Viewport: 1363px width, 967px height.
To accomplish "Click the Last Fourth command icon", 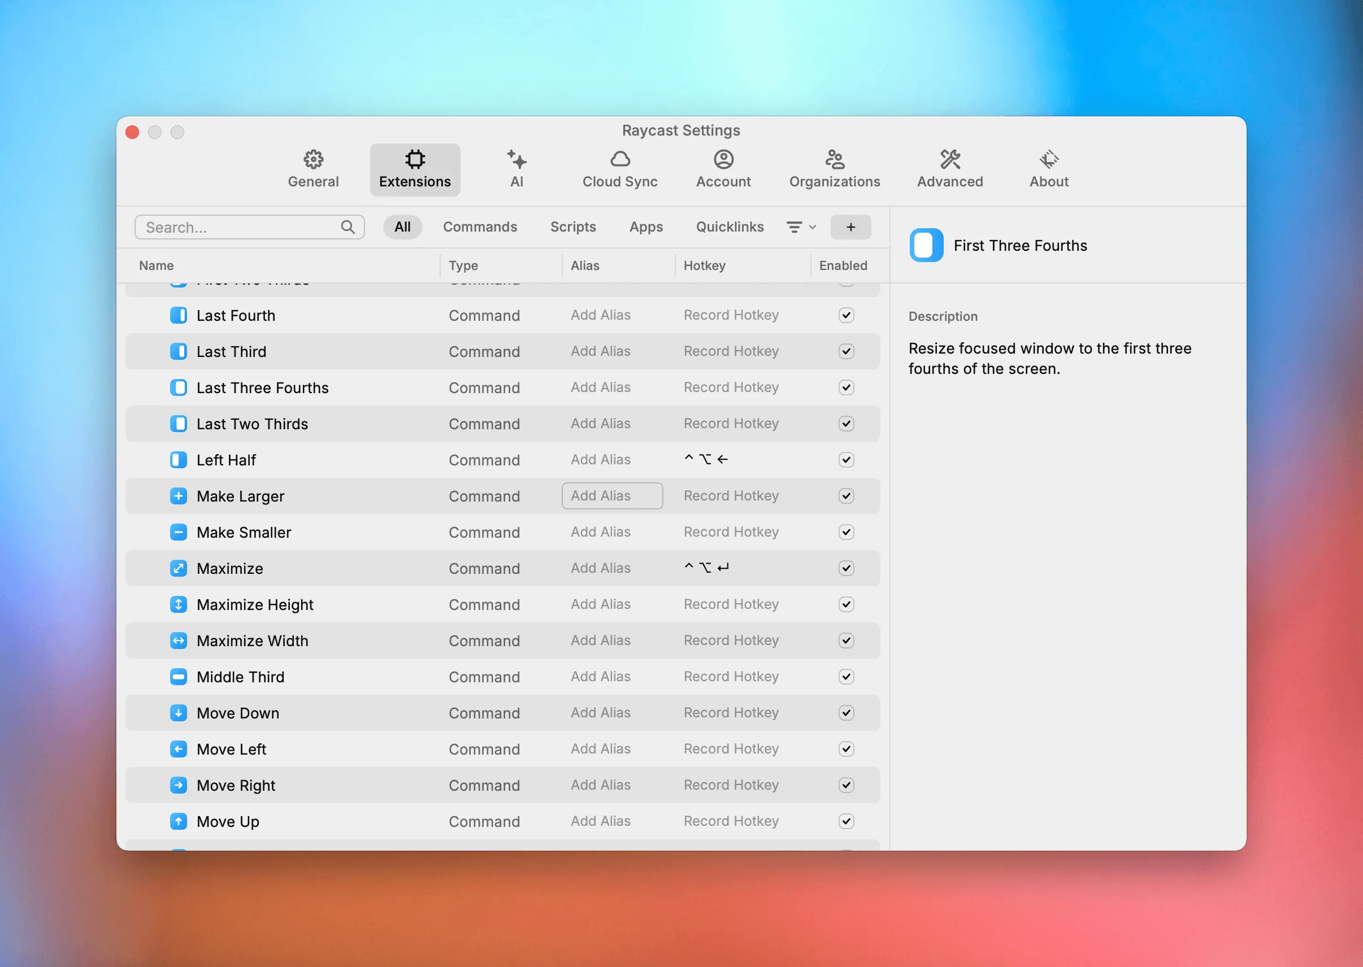I will pos(178,316).
